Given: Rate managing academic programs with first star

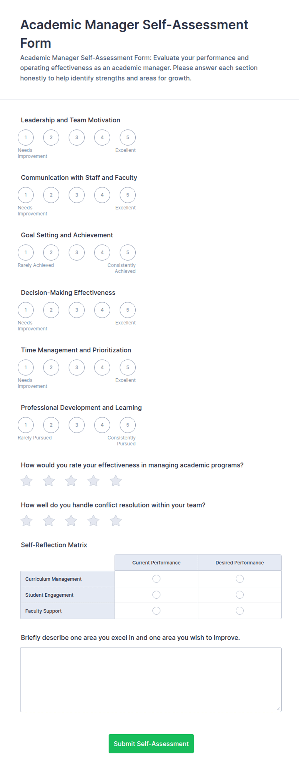Looking at the screenshot, I should (26, 481).
